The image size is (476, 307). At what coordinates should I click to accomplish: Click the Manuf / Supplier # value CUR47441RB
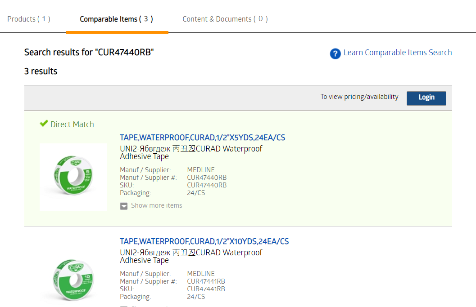[206, 281]
